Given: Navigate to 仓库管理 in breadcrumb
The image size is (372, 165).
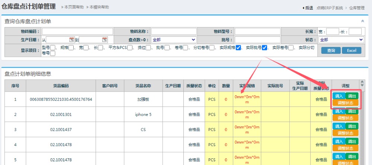Looking at the screenshot, I should (x=357, y=7).
